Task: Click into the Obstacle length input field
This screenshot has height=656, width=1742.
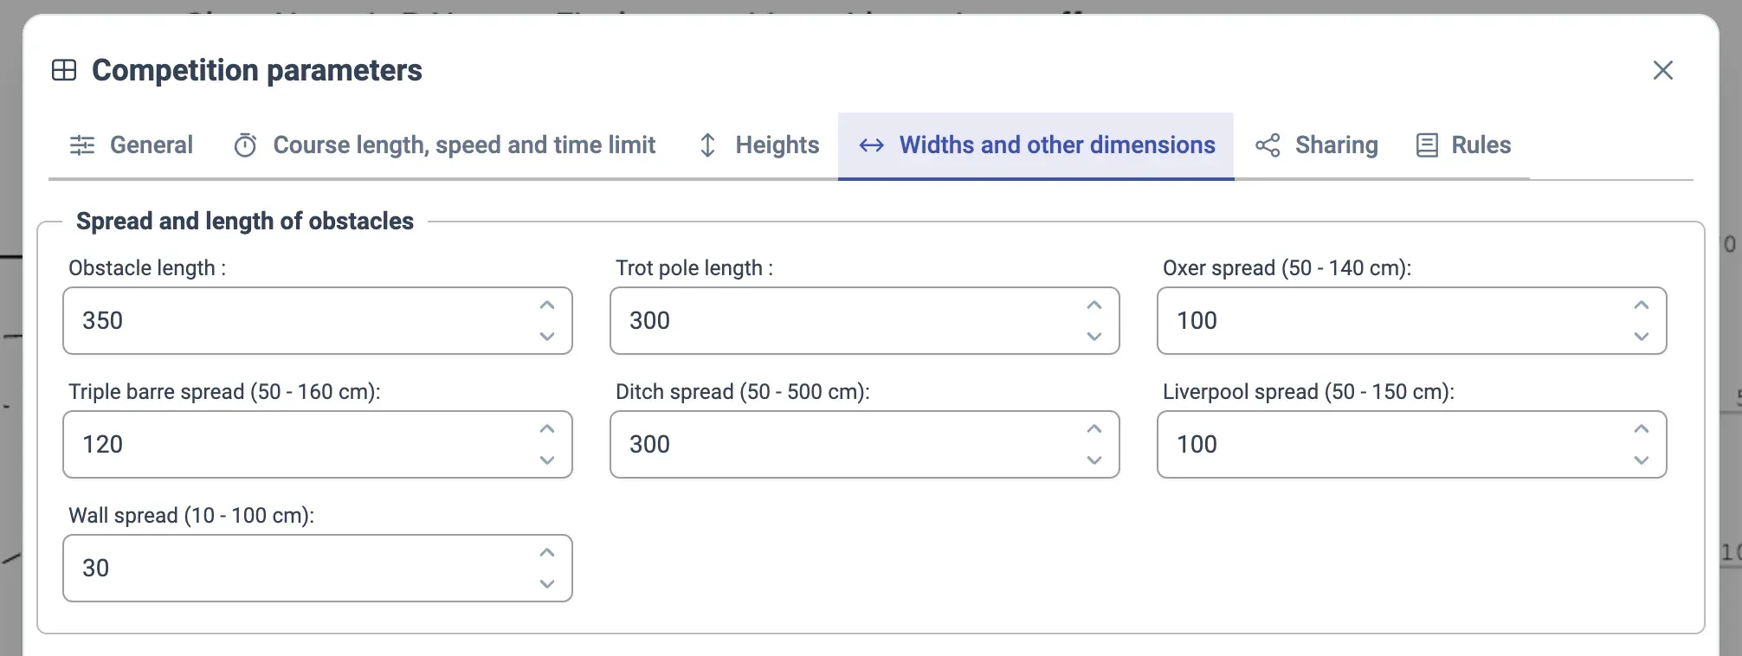Action: [294, 321]
